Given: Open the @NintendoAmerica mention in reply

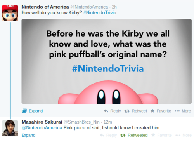Looking at the screenshot, I should (42, 128).
